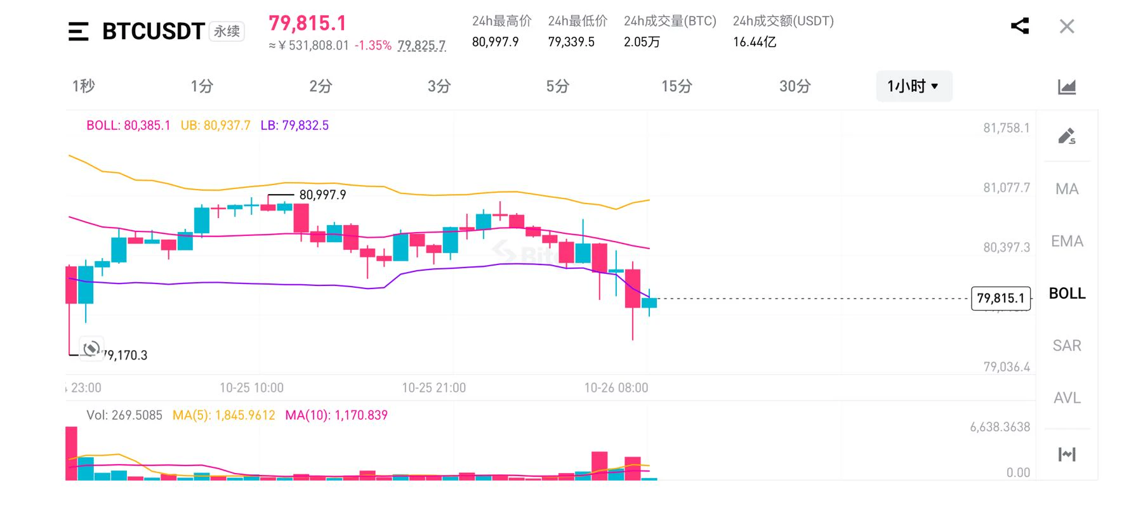Enable the AVL indicator
The width and height of the screenshot is (1143, 525).
click(1067, 398)
